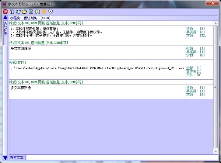This screenshot has height=163, width=221.
Task: Select the last clip entry 多文本剪贴板
Action: [x=97, y=92]
